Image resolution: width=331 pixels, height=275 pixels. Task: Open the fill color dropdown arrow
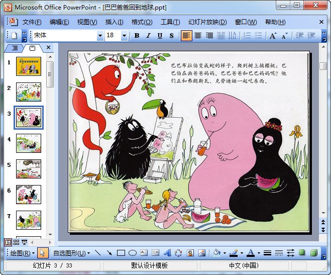coord(225,253)
